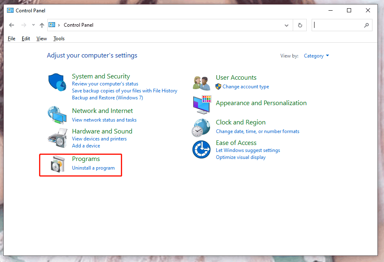Open Ease of Access category link
The height and width of the screenshot is (262, 384).
click(236, 143)
